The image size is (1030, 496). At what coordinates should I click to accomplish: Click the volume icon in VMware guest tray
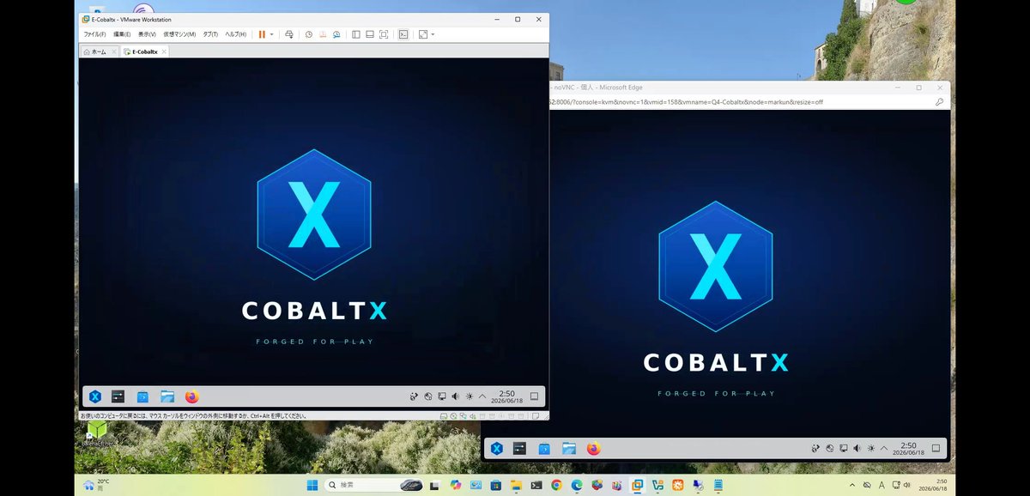tap(455, 396)
